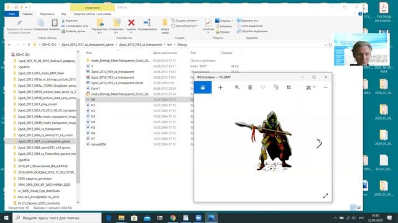Click Windows taskbar search box

pos(57,217)
